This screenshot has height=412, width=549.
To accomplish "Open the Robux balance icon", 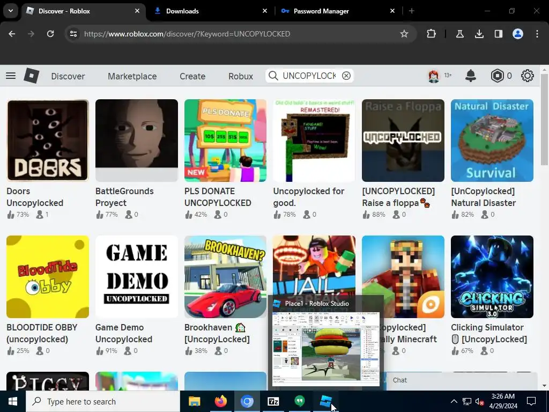I will tap(497, 76).
